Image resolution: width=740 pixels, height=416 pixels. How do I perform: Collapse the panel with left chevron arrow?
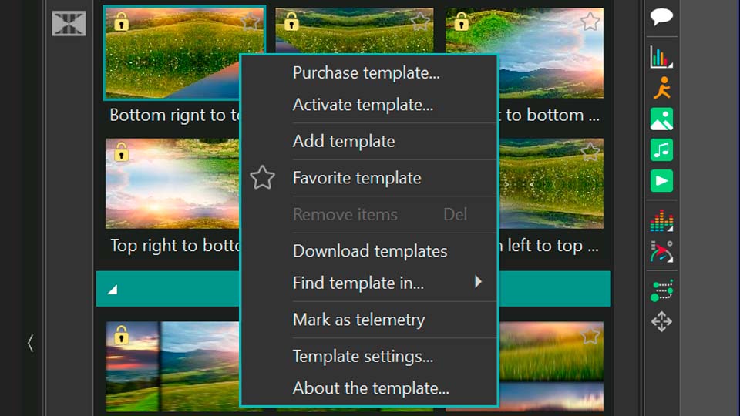pyautogui.click(x=31, y=343)
